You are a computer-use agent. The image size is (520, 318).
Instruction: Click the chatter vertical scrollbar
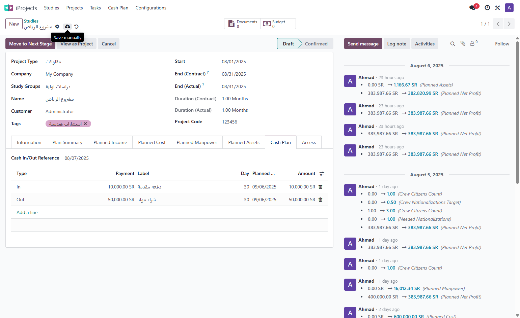pyautogui.click(x=517, y=113)
